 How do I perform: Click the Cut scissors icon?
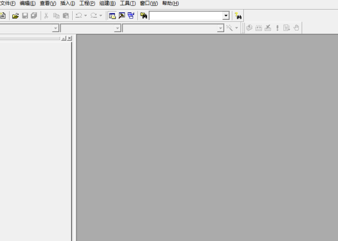47,16
